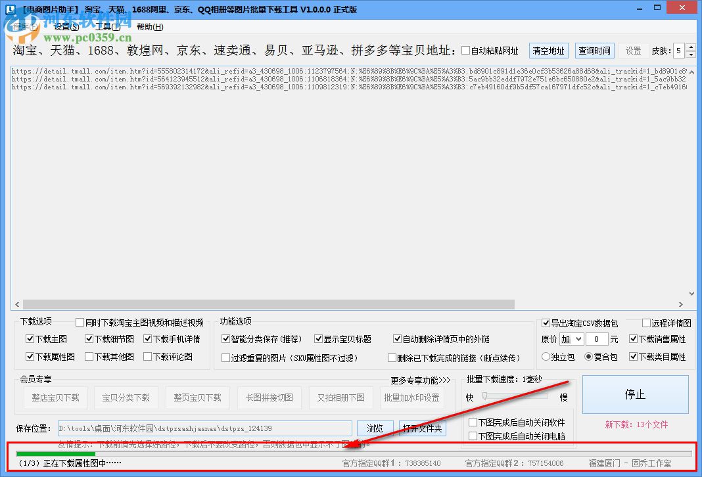Screen dimensions: 702x477
Task: Click the 停止 button
Action: 636,394
